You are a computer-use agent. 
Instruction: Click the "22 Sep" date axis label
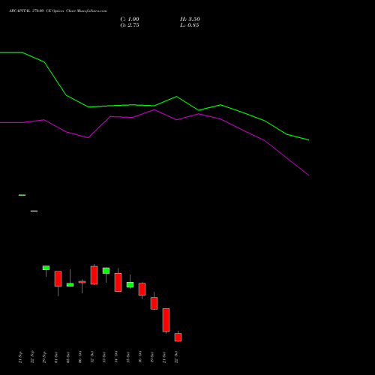tap(32, 357)
